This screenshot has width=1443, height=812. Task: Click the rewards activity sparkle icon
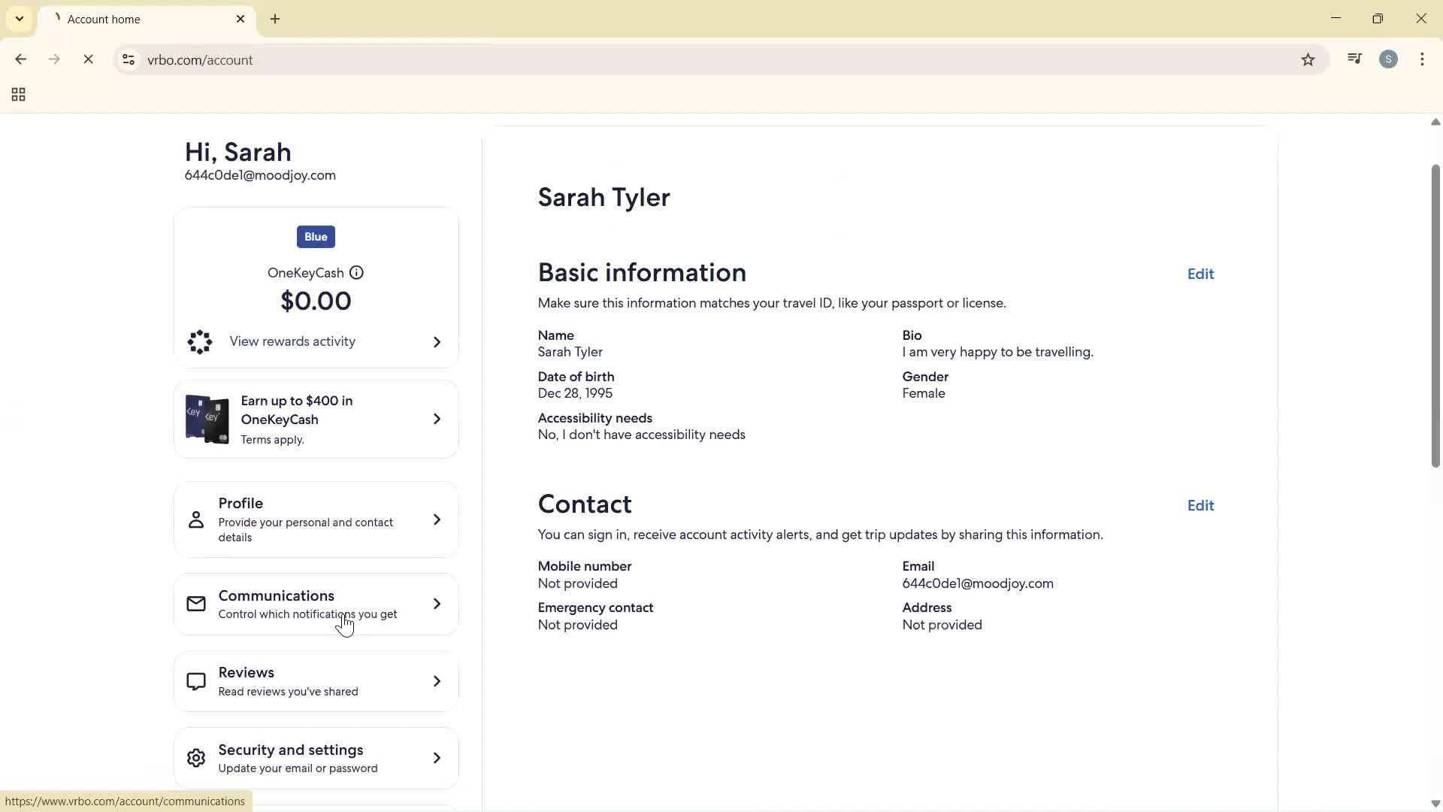198,342
